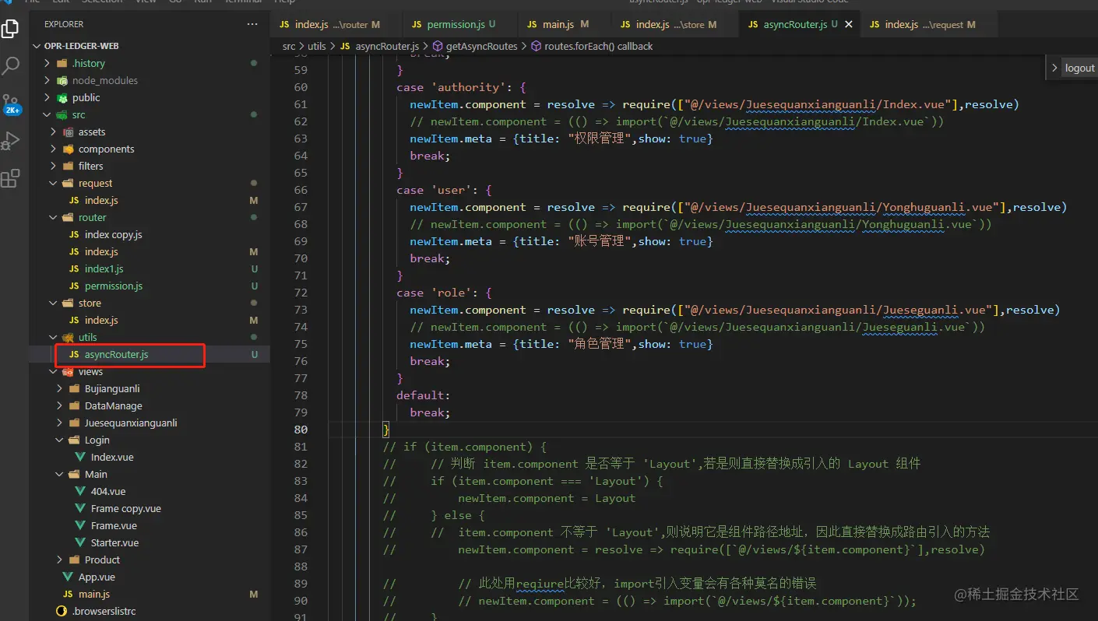Switch to the permission.js editor tab
The image size is (1098, 621).
click(x=460, y=25)
